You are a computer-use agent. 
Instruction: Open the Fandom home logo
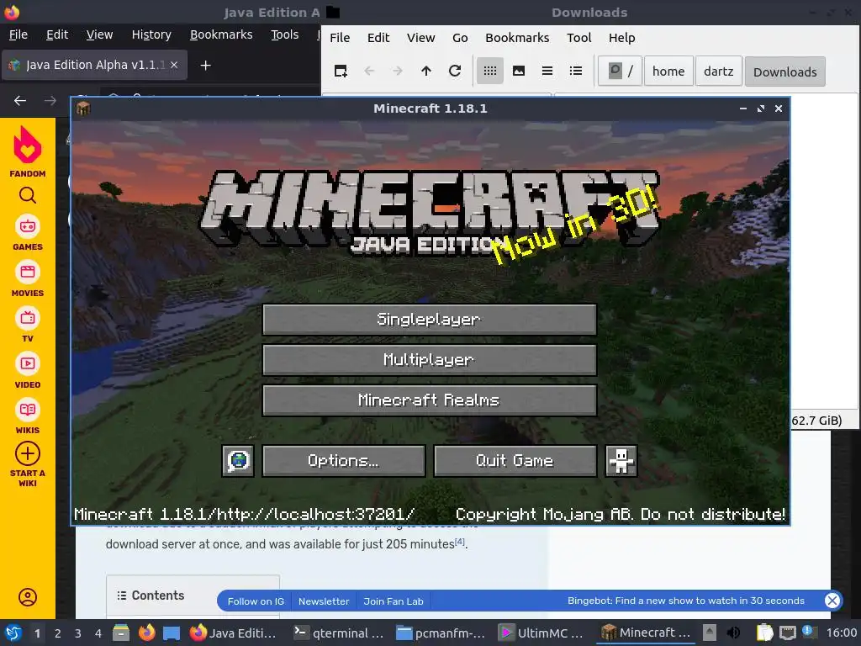point(28,151)
